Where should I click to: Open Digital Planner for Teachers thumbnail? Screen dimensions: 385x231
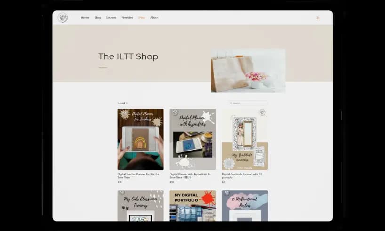pos(140,139)
